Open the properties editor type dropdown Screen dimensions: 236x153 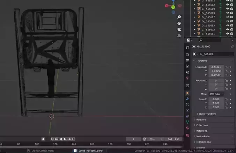click(189, 40)
